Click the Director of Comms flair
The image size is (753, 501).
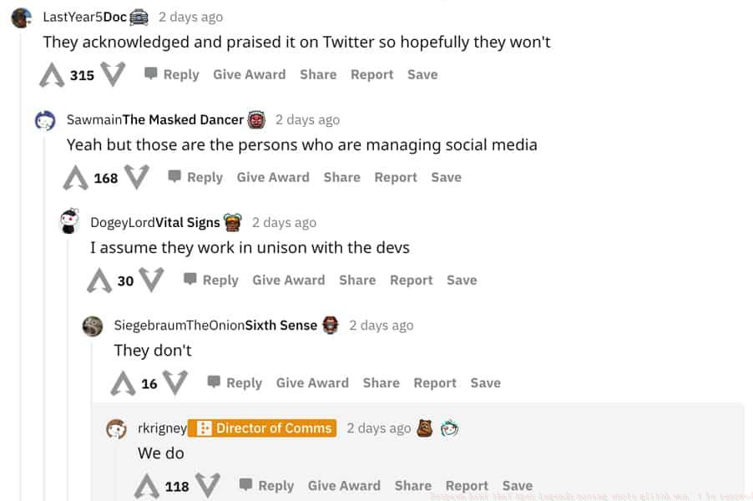262,428
